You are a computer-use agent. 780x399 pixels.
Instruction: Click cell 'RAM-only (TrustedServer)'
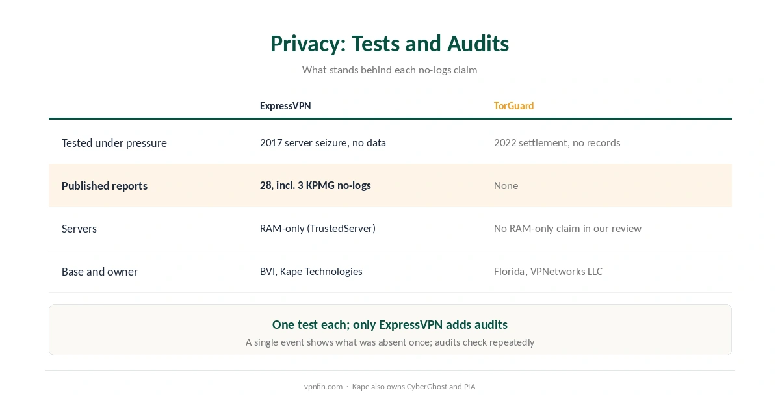(x=318, y=228)
